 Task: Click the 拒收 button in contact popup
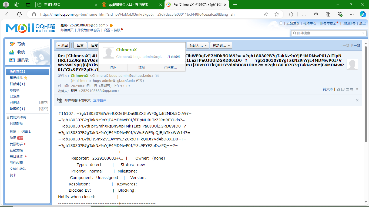click(113, 68)
